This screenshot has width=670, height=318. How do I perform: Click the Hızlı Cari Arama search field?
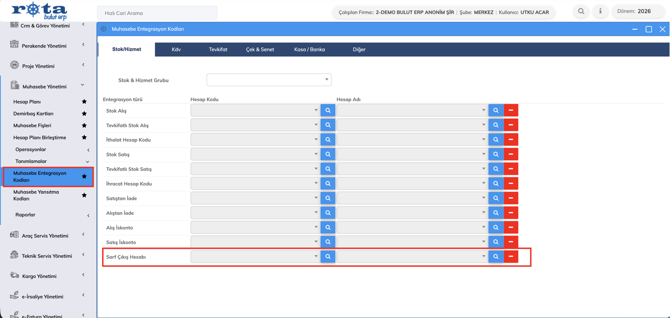(157, 13)
